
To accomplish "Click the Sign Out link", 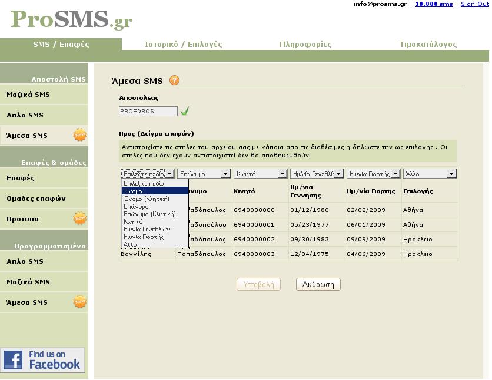I will 475,4.
